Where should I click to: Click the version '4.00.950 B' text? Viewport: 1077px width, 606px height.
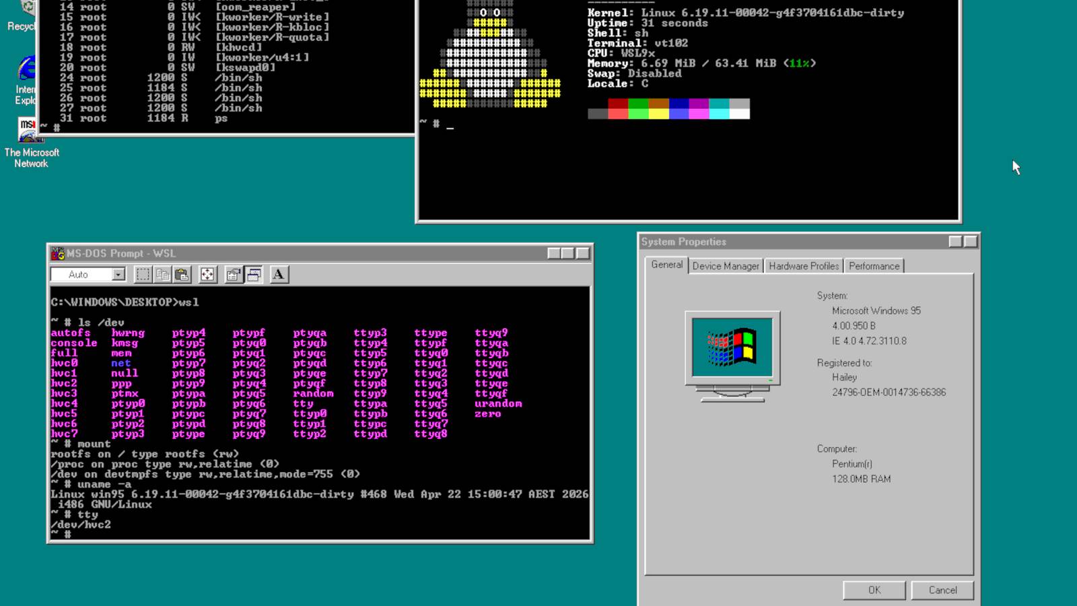tap(854, 326)
